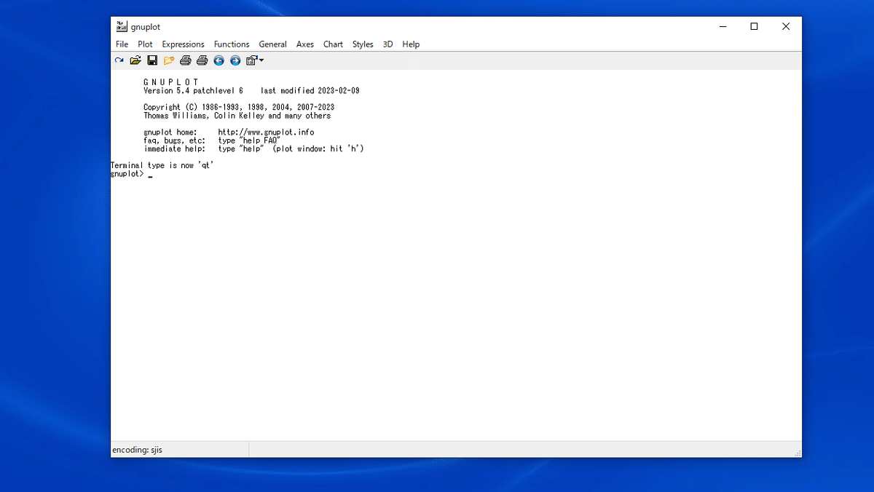Screen dimensions: 874x492
Task: Open the File menu
Action: point(121,44)
